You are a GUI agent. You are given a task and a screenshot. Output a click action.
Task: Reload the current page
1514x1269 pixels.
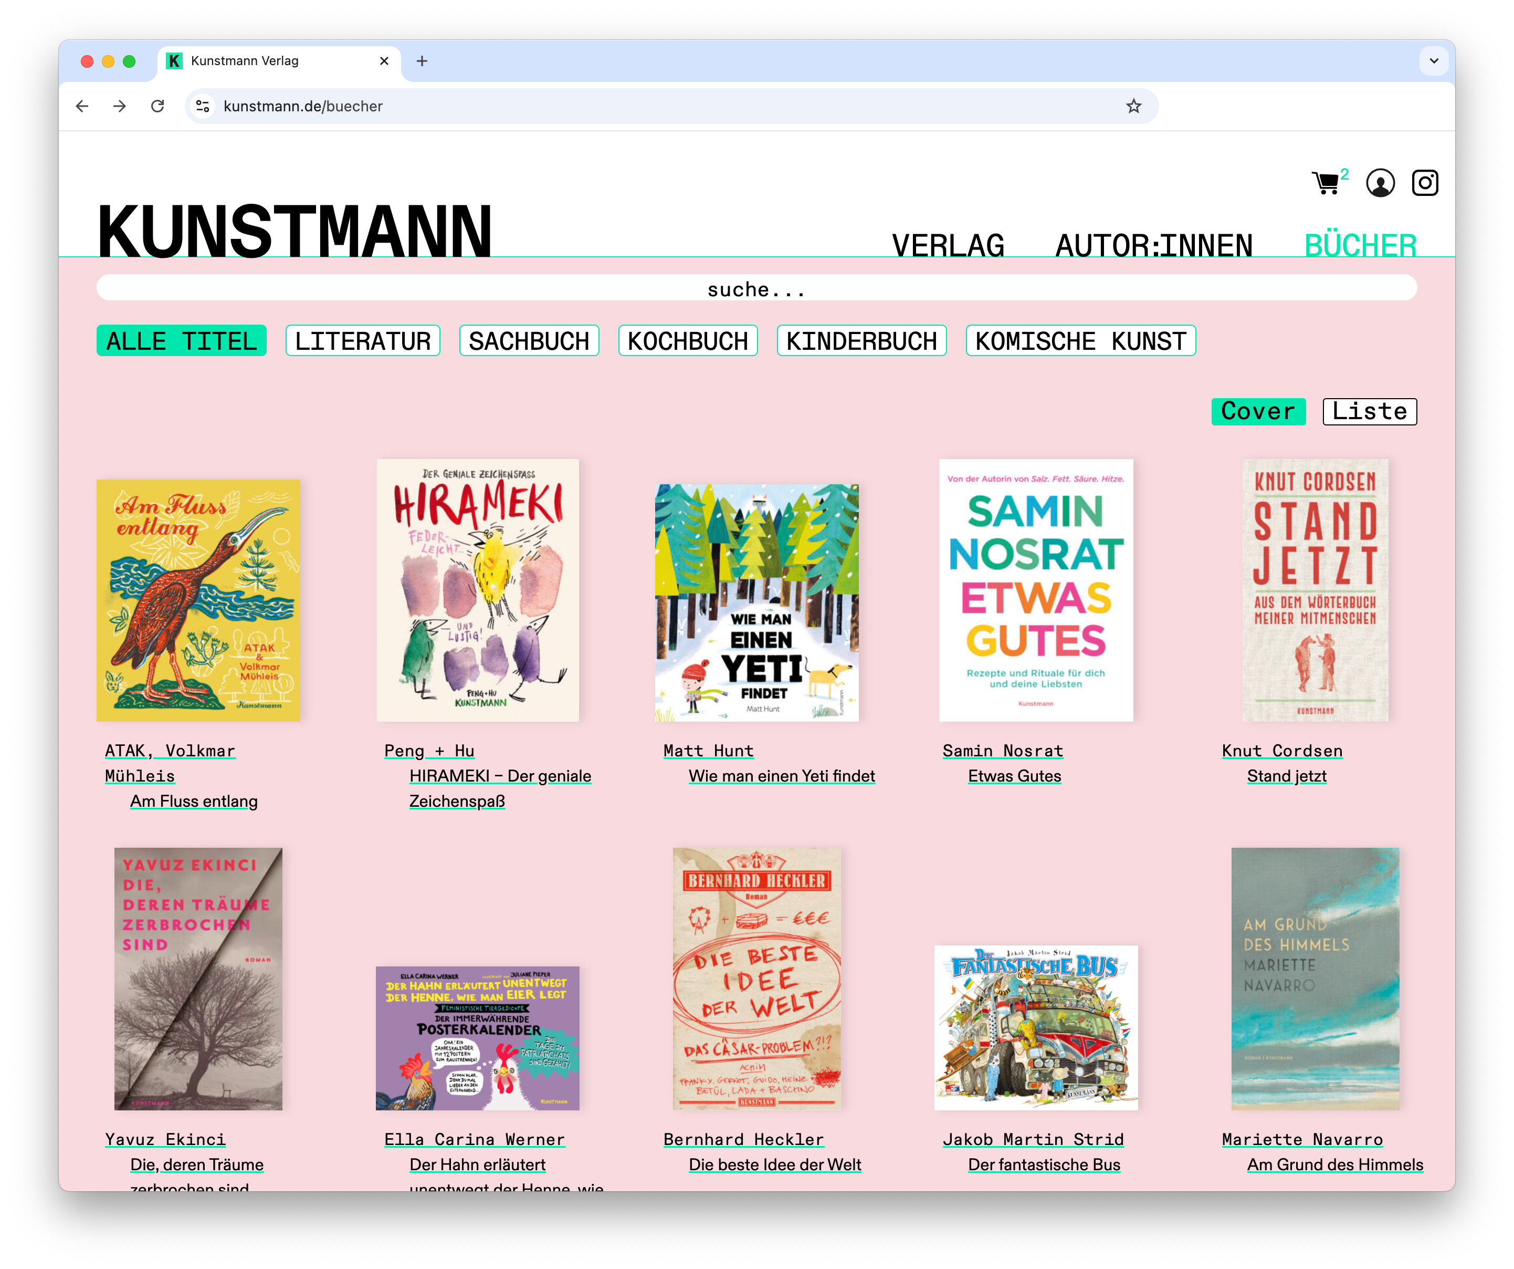159,106
